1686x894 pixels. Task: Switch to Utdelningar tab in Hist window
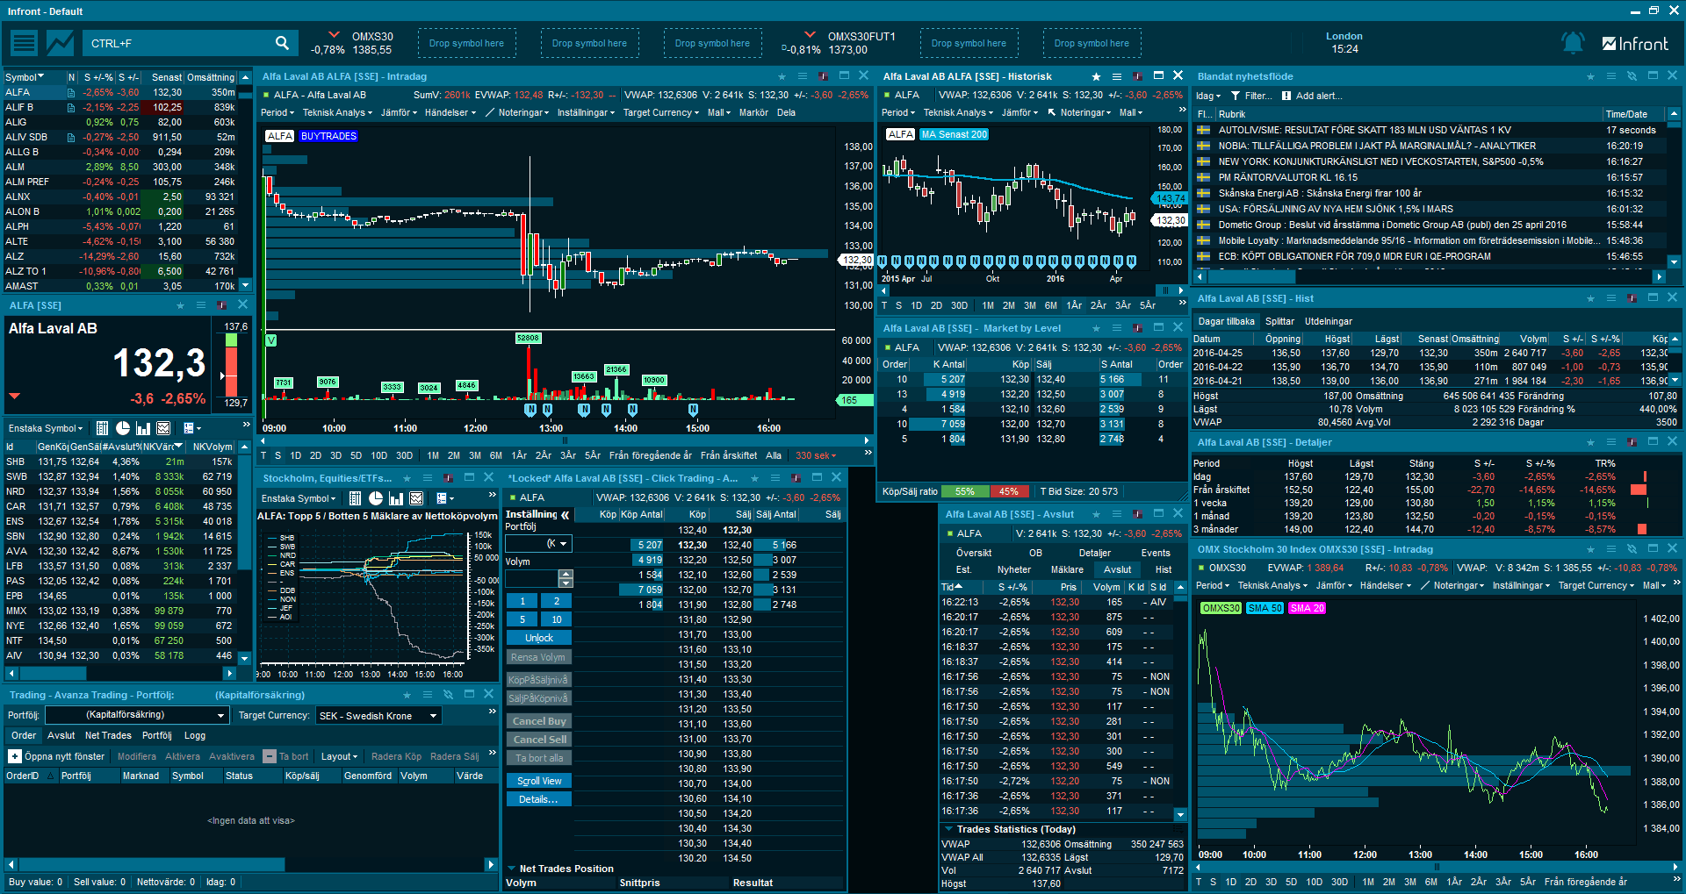1328,321
